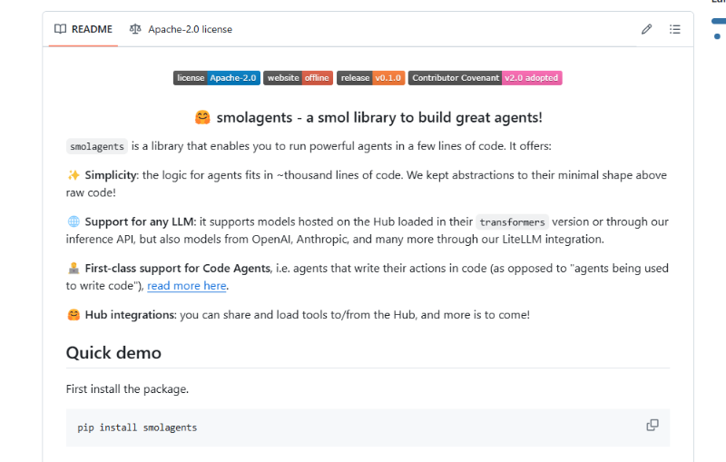Switch to the README tab
Screen dimensions: 726x462
click(x=83, y=29)
